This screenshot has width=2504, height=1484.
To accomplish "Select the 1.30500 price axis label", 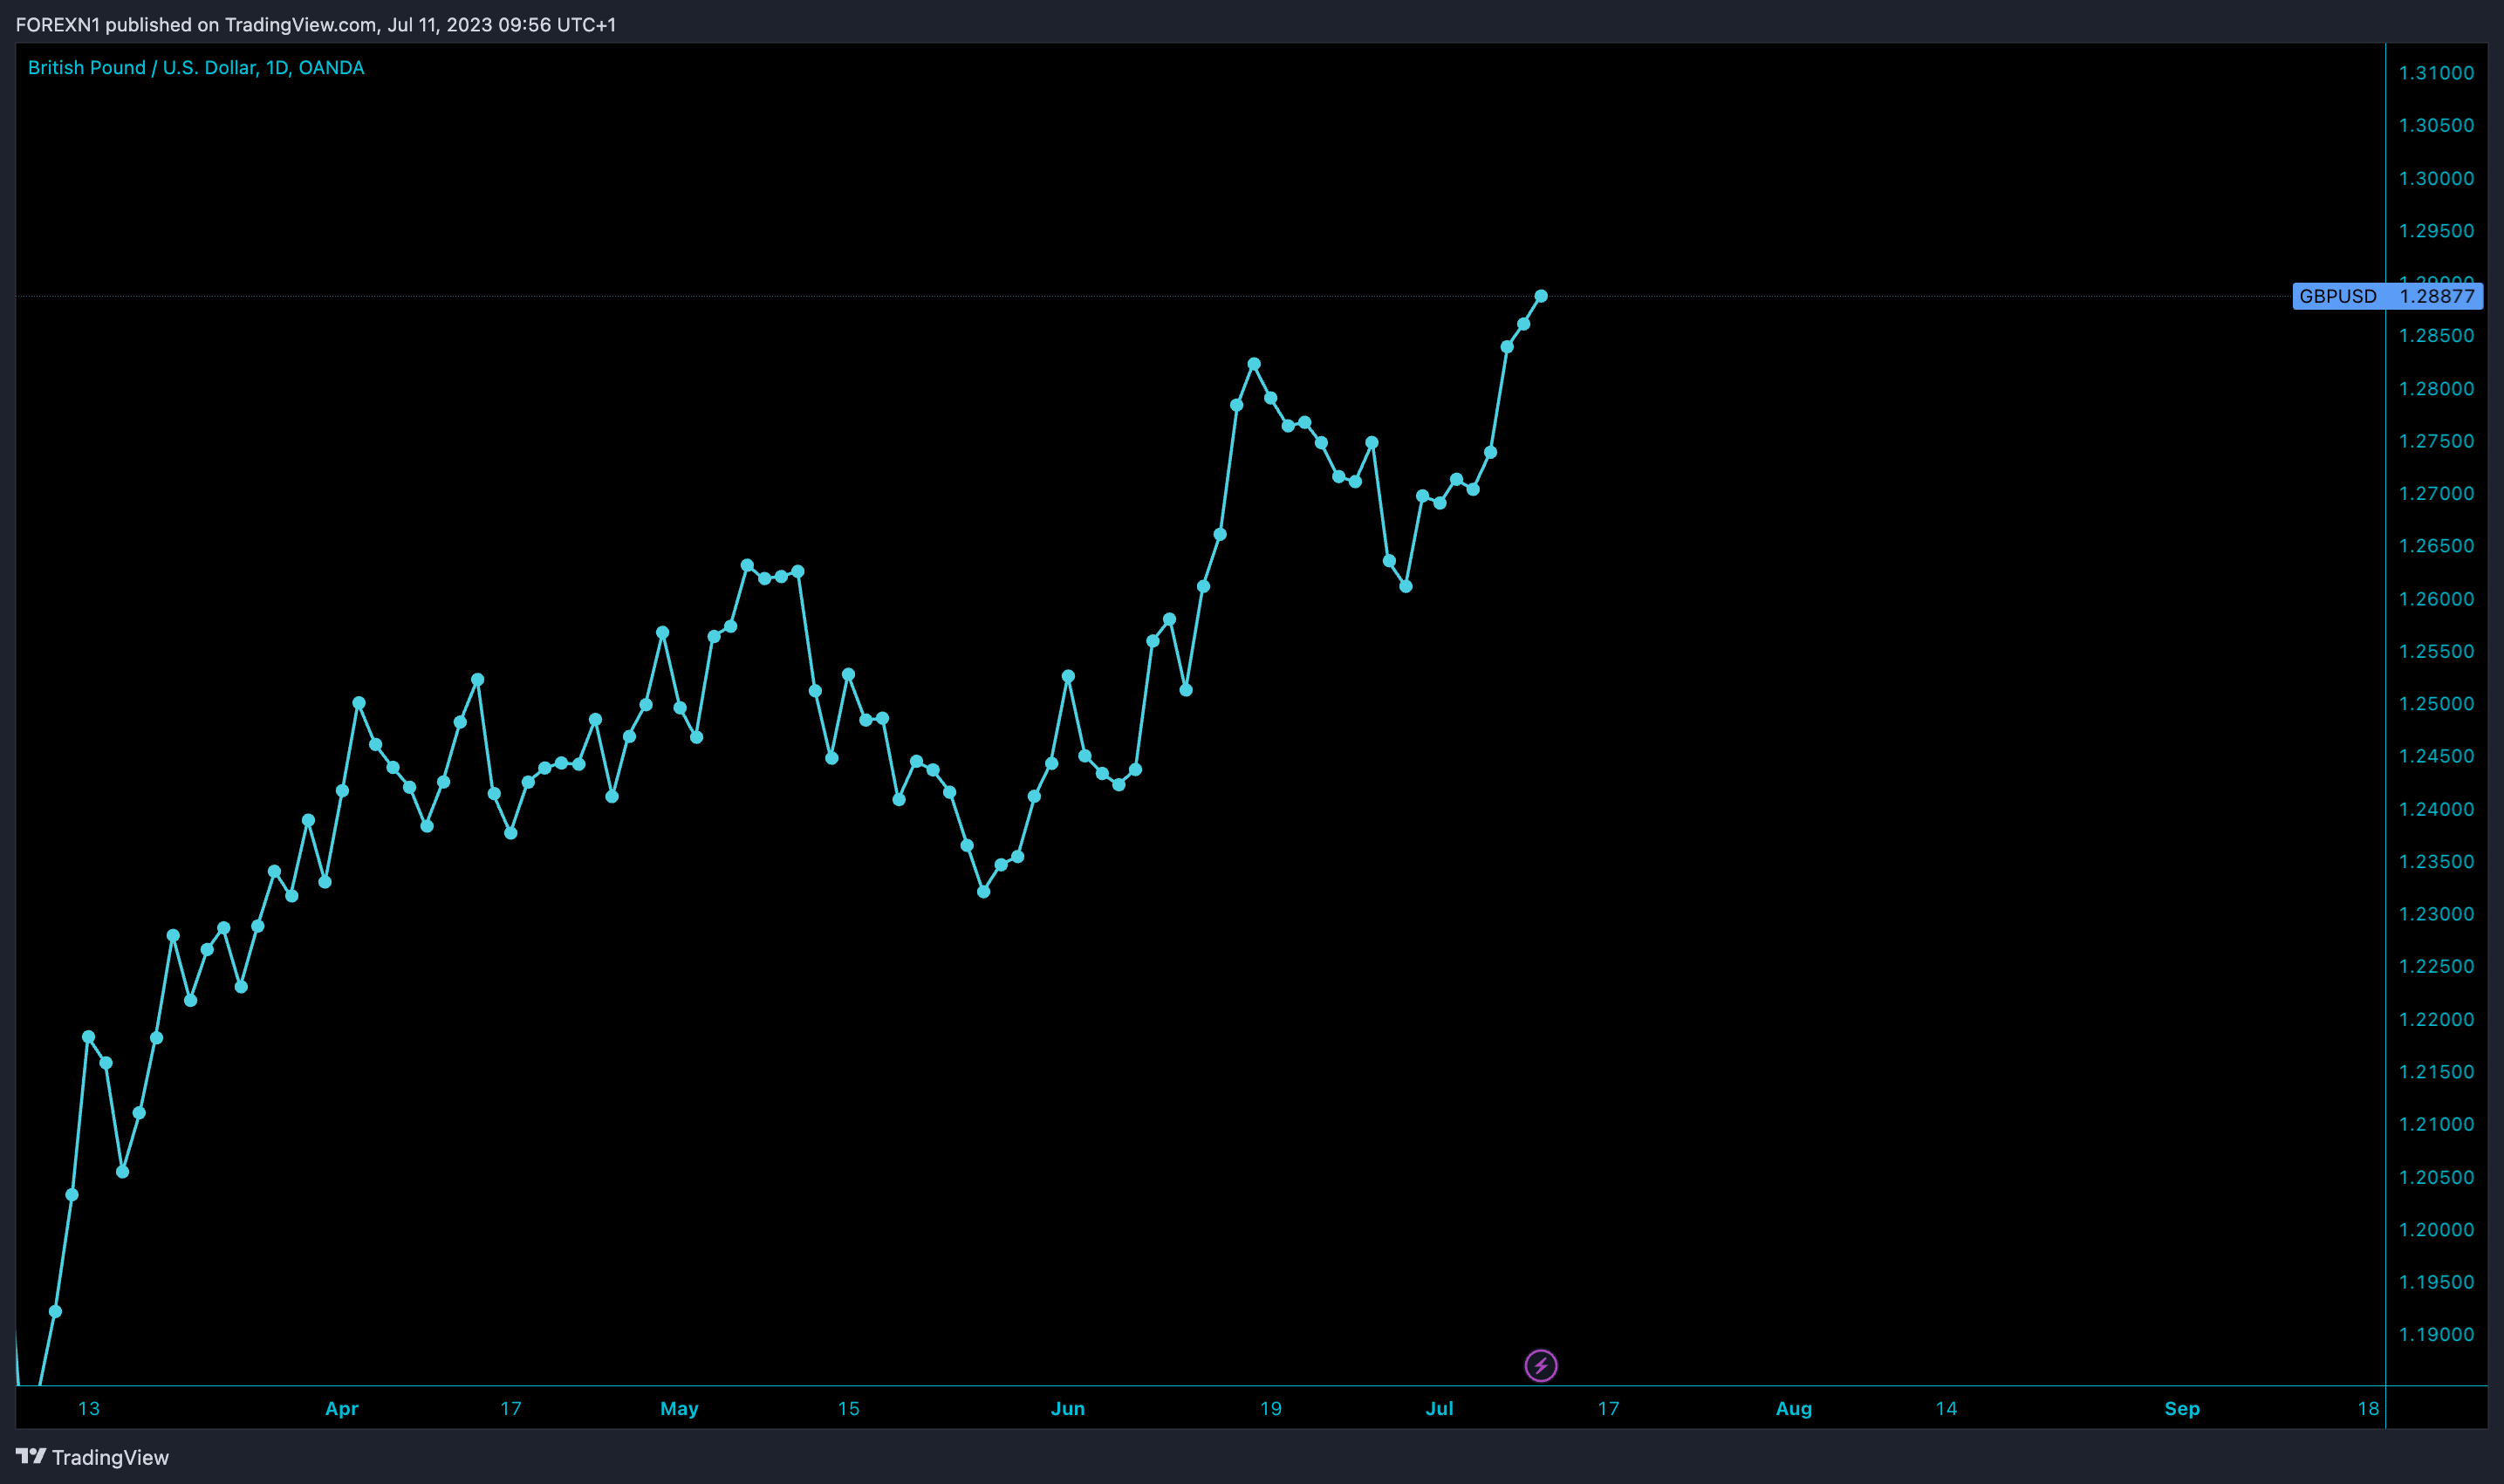I will coord(2436,125).
